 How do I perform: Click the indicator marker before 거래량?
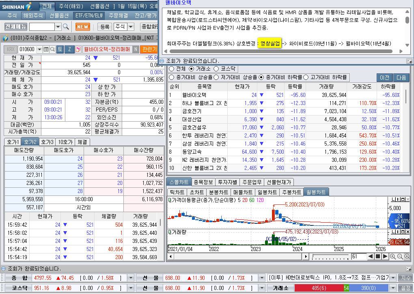point(170,232)
